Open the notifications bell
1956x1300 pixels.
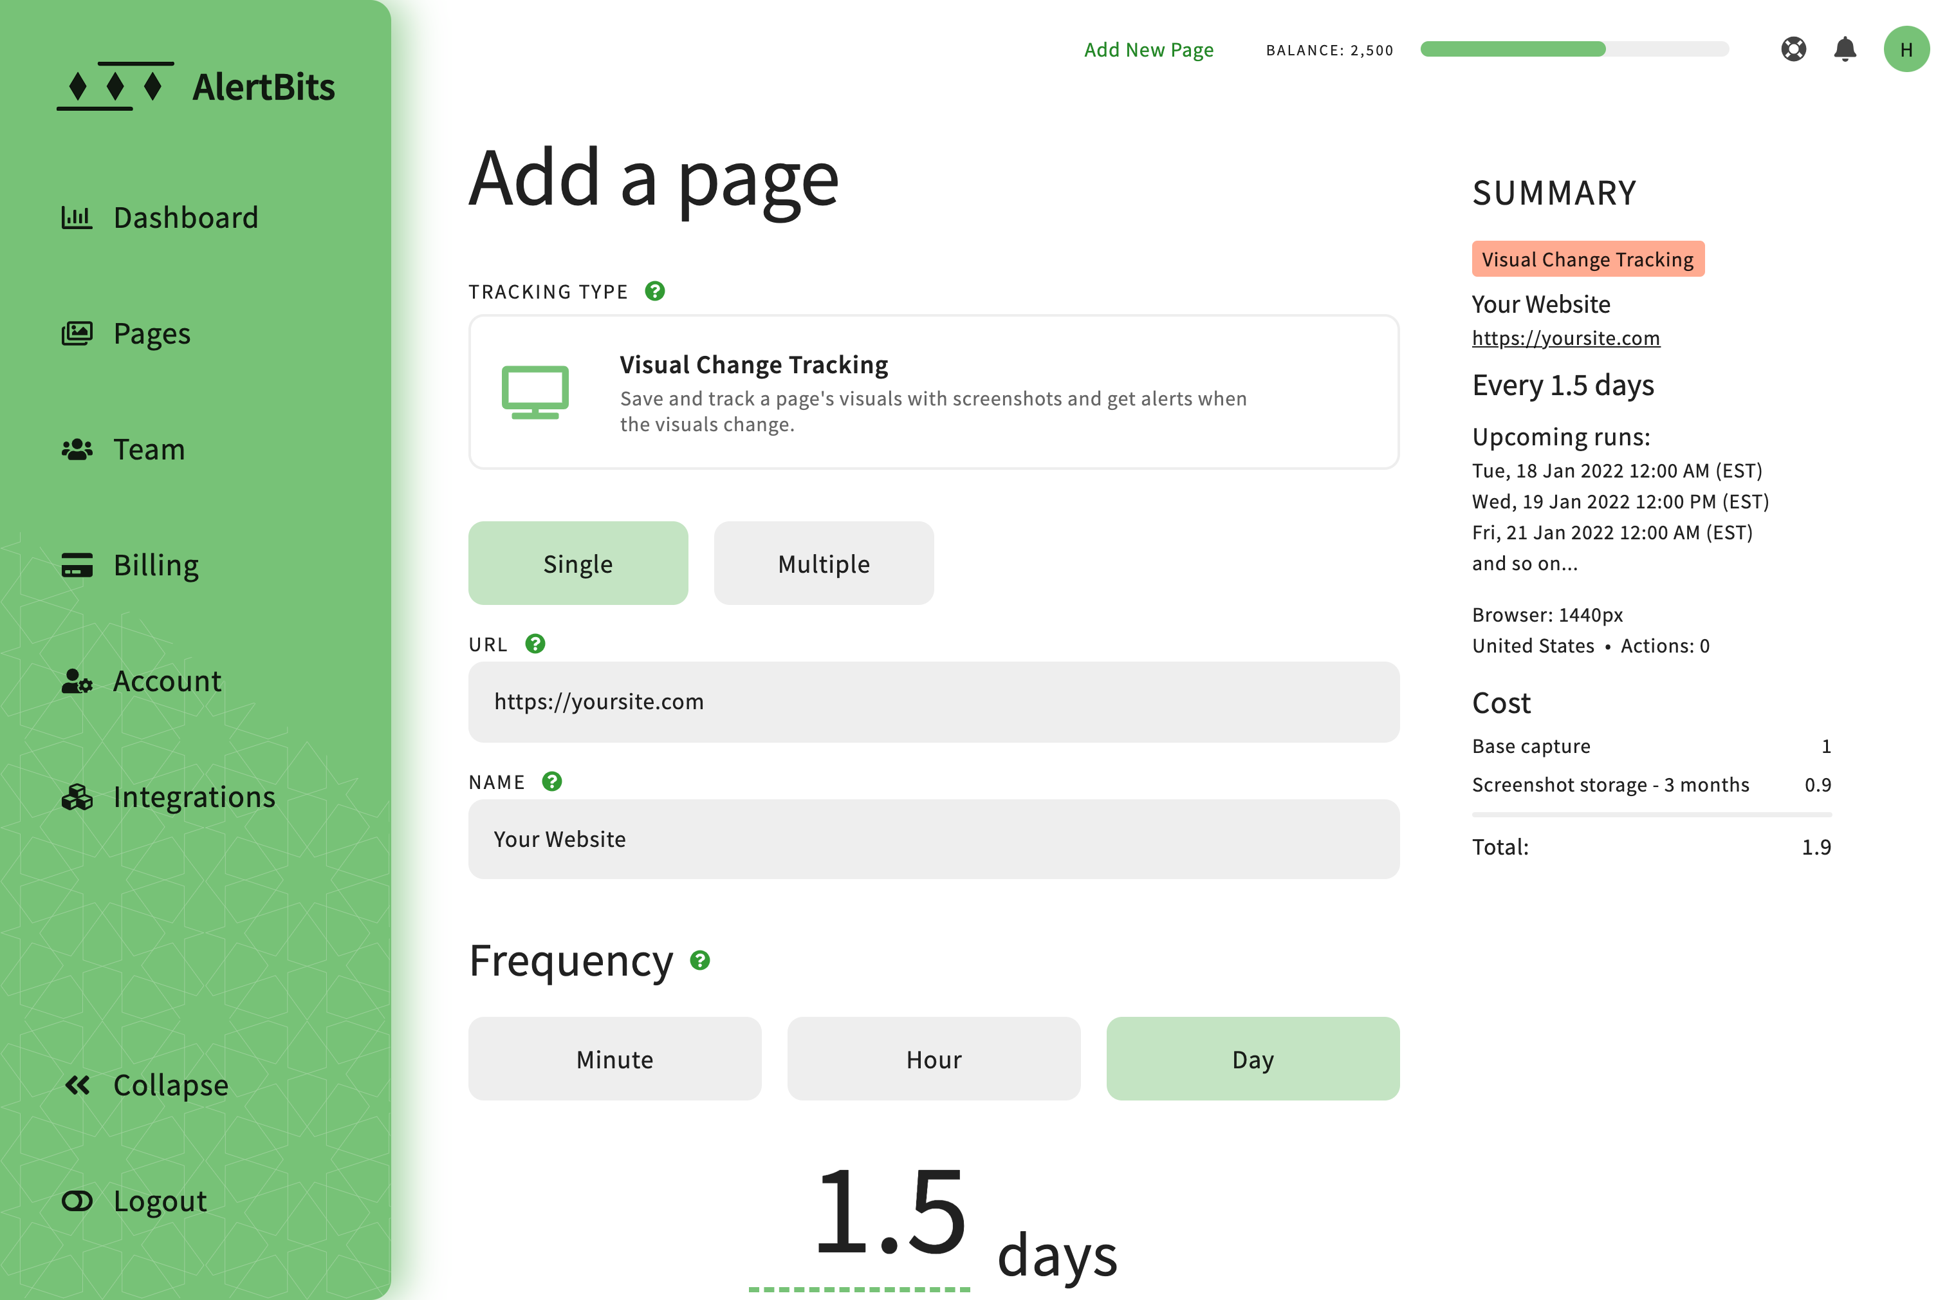point(1844,50)
